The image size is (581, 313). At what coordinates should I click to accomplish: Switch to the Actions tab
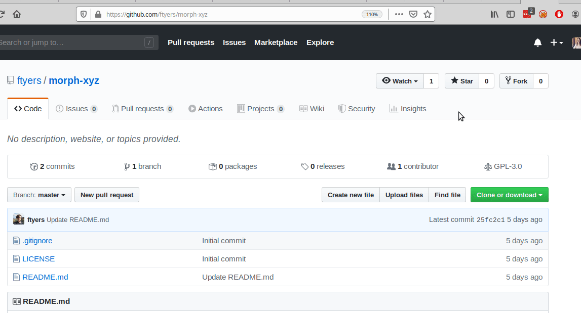(205, 109)
